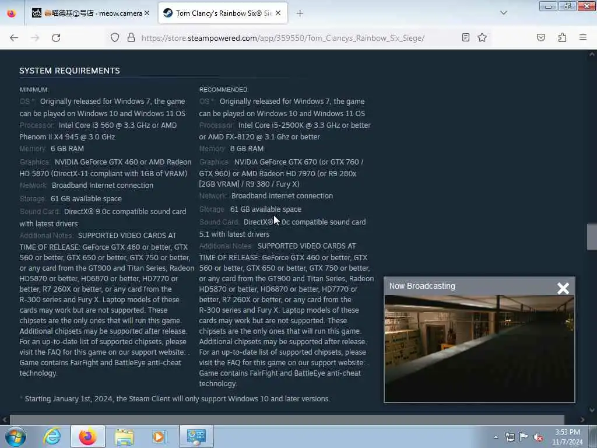Click the Firefox logo icon left of tabs
The image size is (597, 448).
12,13
